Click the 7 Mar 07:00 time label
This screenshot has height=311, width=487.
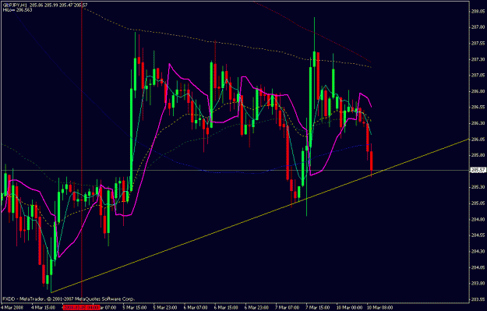[287, 308]
